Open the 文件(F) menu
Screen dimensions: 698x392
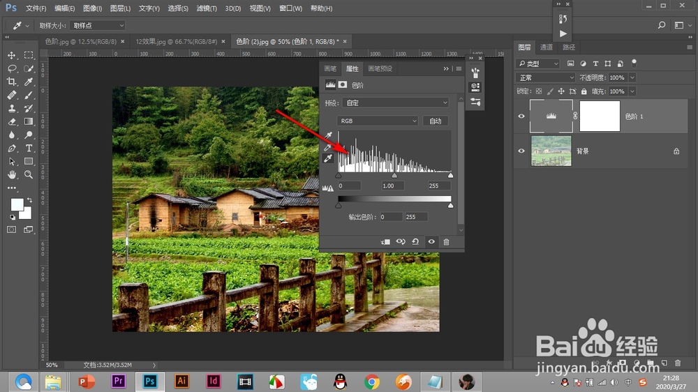pos(36,8)
